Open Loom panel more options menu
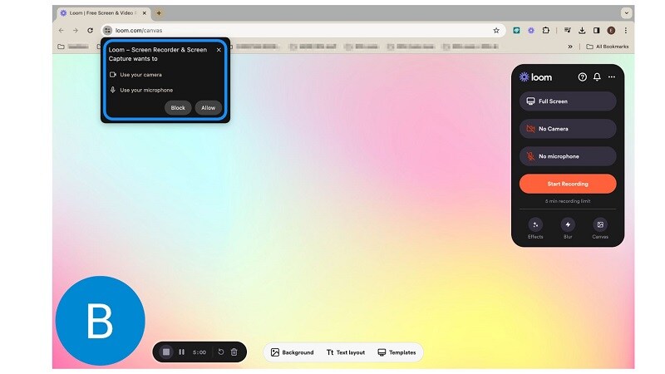This screenshot has height=374, width=665. (x=612, y=77)
